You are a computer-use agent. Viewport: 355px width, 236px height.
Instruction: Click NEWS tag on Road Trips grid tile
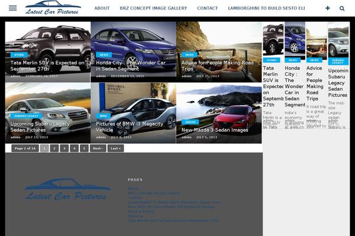189,55
